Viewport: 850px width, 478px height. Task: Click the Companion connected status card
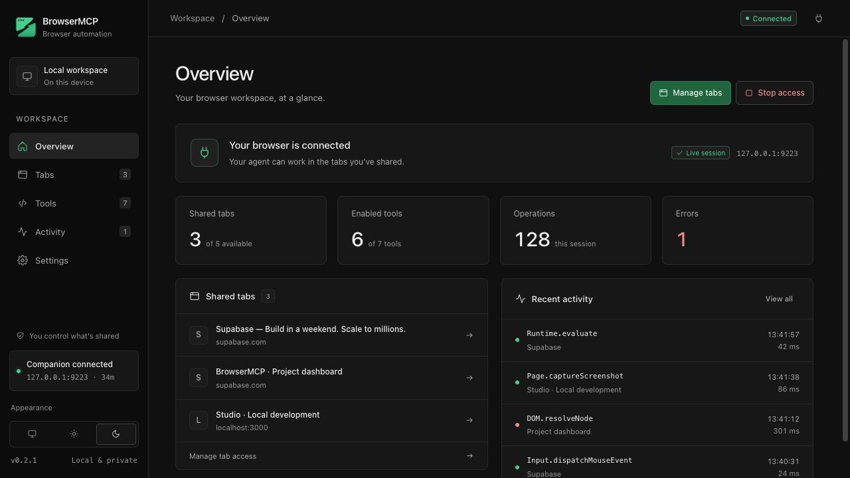[x=74, y=370]
